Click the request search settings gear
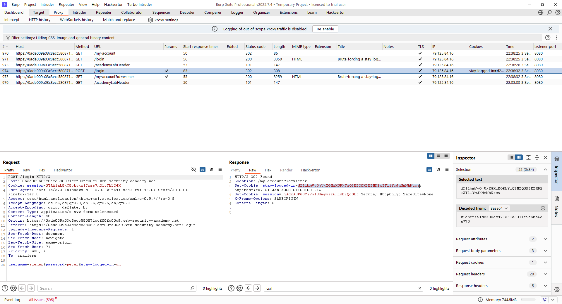This screenshot has height=304, width=562. coord(13,288)
